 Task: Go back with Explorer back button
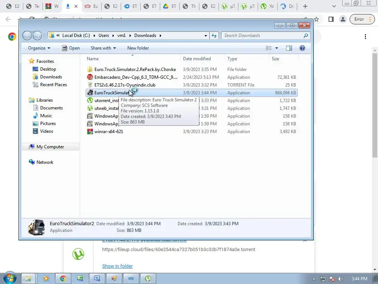click(x=27, y=36)
